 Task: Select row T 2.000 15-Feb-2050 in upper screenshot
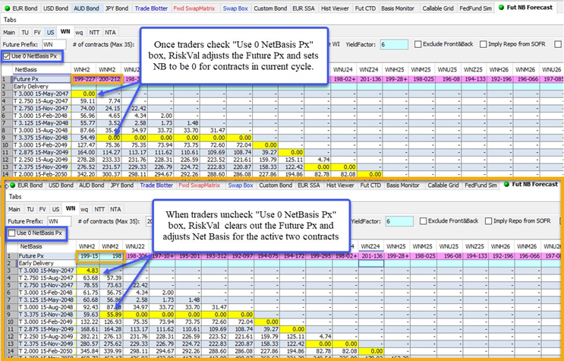[x=43, y=174]
